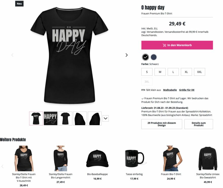Viewport: 223px width, 188px height.
Task: Open Stanley/Stella Unisex Bio-Sweatshirt product
Action: tap(208, 164)
